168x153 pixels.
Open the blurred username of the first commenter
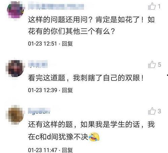pos(56,7)
